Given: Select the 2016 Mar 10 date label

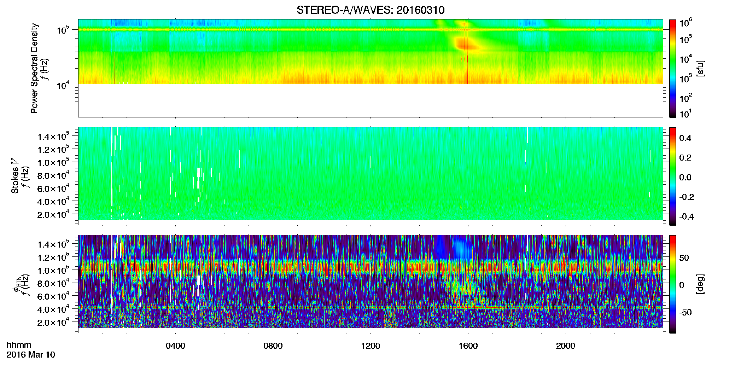Looking at the screenshot, I should [x=31, y=355].
